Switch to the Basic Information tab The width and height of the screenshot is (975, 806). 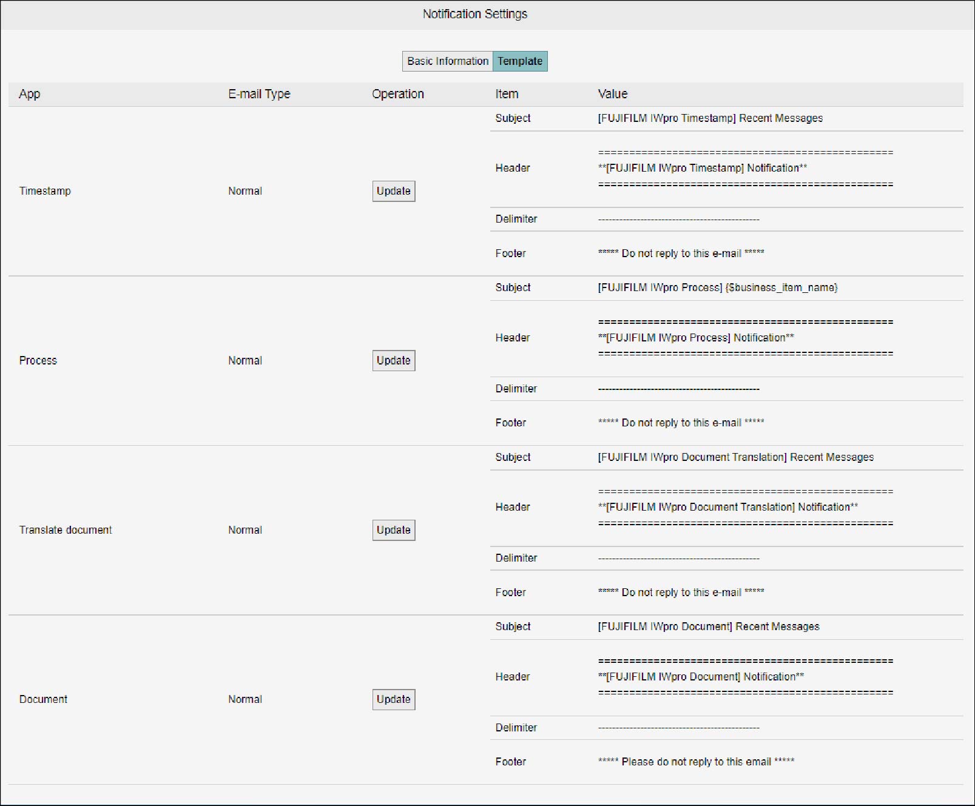coord(448,61)
